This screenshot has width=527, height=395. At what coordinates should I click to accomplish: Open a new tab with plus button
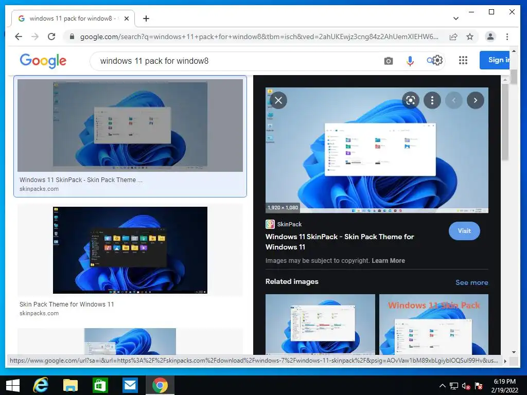click(146, 19)
